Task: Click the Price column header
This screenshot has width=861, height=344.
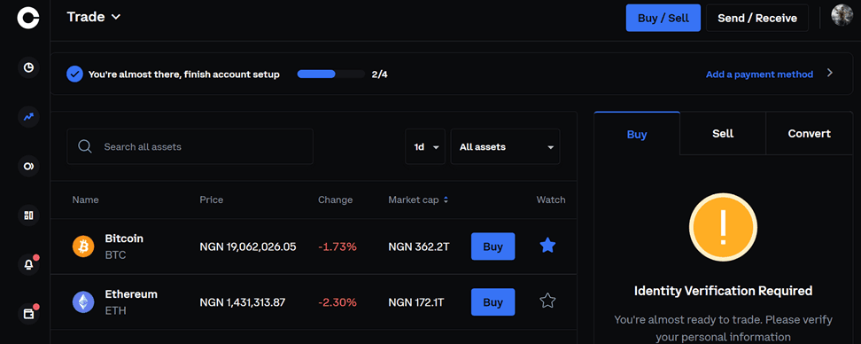Action: pyautogui.click(x=212, y=200)
